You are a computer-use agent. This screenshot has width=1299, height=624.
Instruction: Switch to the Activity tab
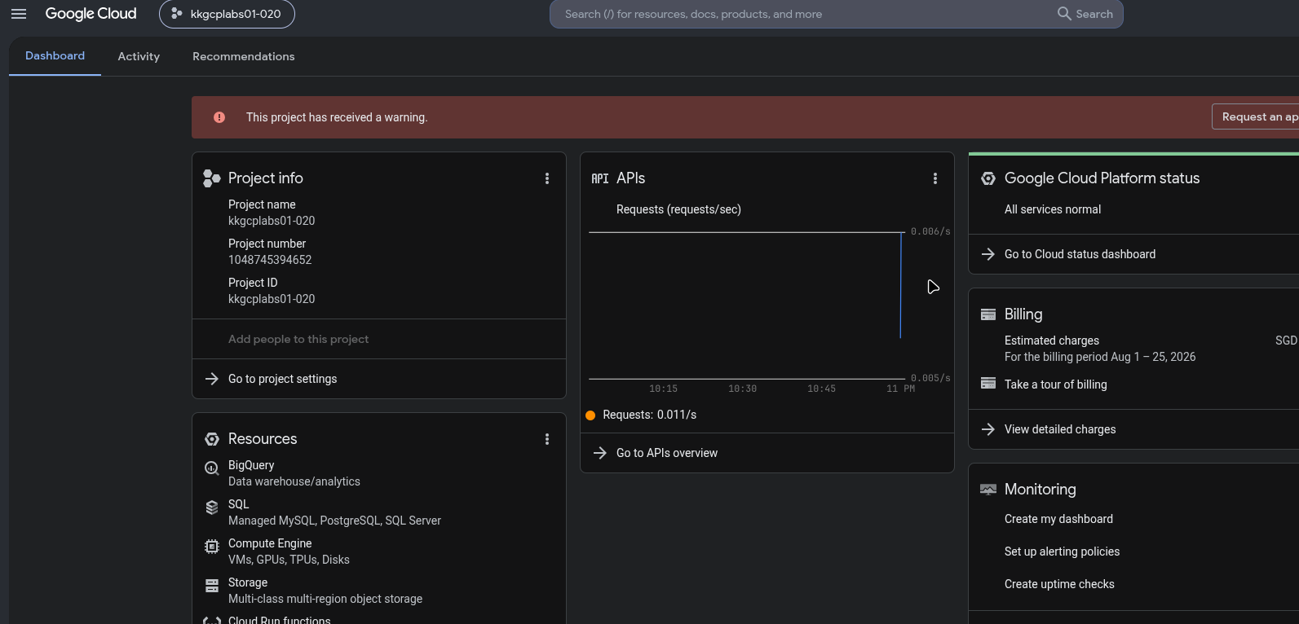click(x=139, y=56)
